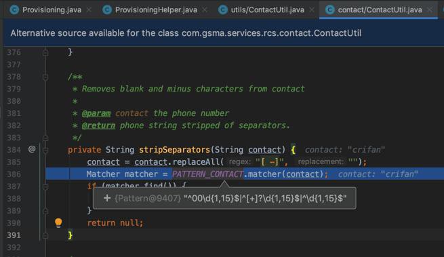Click the class icon on Provisioning.java tab
444x257 pixels.
pos(14,10)
